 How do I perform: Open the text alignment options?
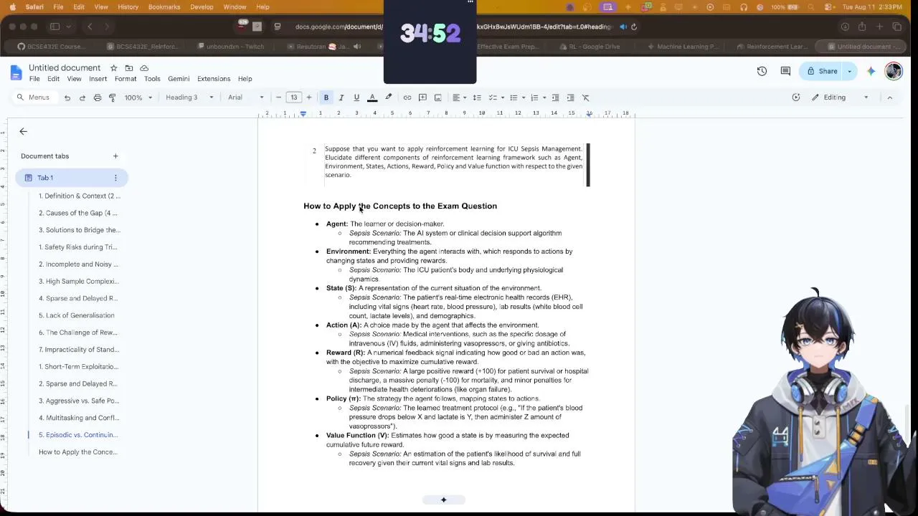click(x=458, y=97)
